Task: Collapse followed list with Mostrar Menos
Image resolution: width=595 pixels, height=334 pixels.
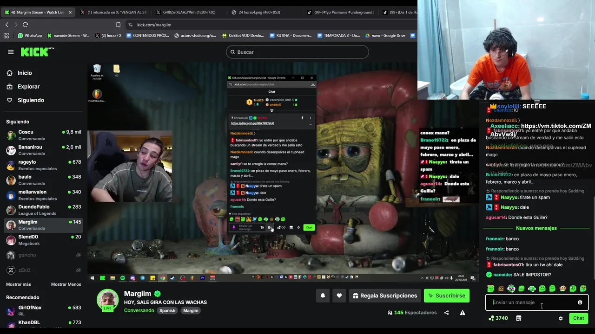Action: tap(66, 284)
